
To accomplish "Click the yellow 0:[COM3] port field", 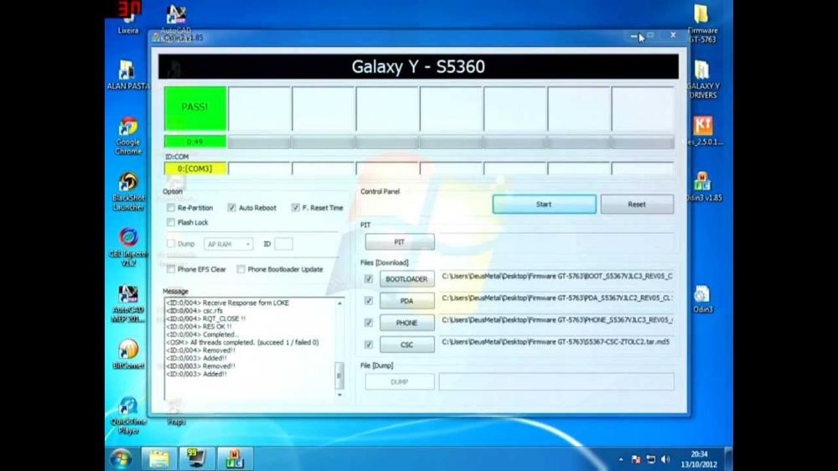I will point(195,169).
